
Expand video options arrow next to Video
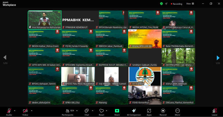click(x=32, y=110)
